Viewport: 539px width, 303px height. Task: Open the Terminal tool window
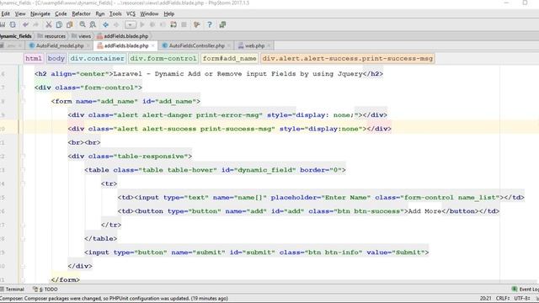coord(13,290)
